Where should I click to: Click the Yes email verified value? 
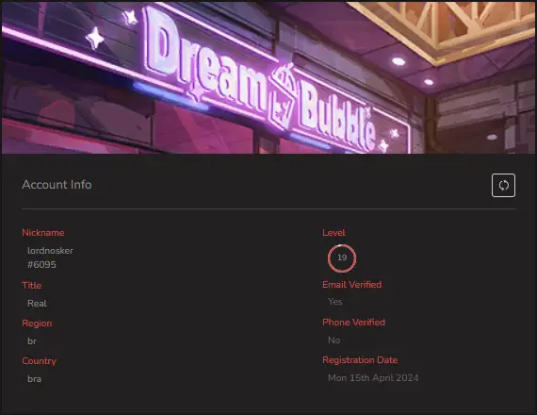click(335, 302)
